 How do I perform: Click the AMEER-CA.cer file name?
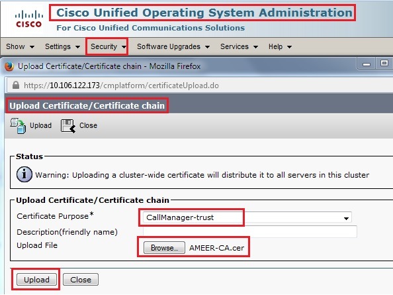(x=217, y=248)
